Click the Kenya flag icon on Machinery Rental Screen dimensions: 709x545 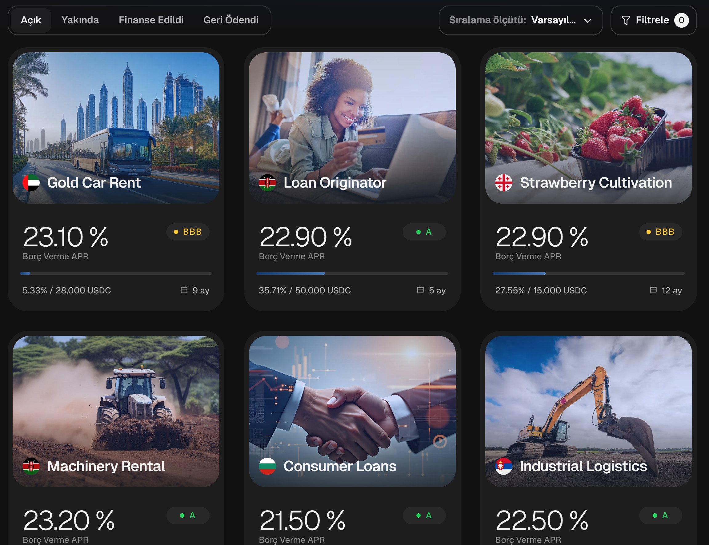point(31,466)
